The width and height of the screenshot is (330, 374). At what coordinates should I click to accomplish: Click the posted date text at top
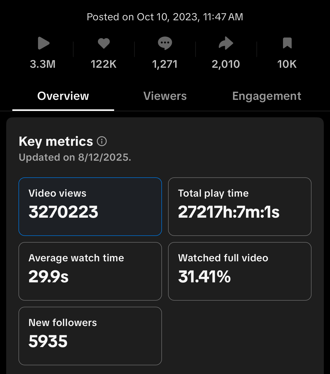point(165,17)
